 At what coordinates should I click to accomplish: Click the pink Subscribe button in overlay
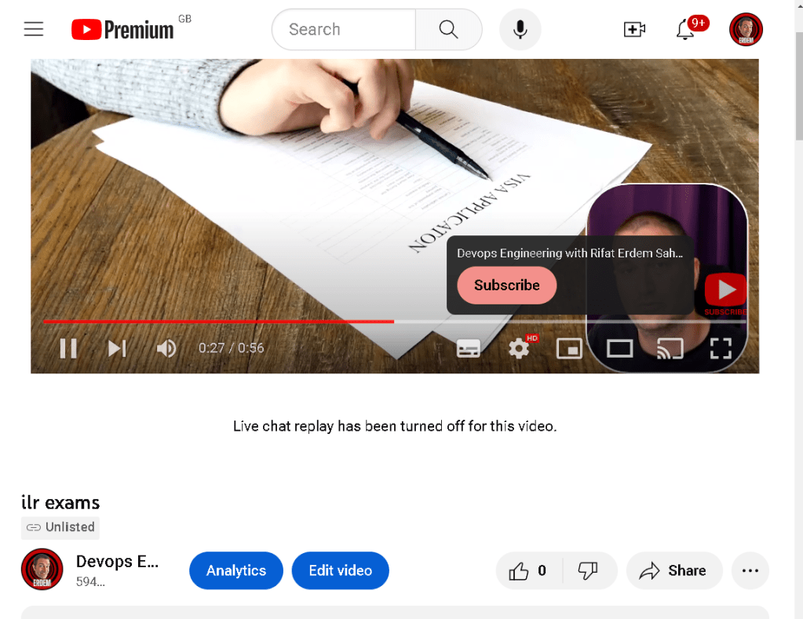pos(506,286)
